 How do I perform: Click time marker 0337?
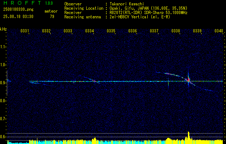pos(154,31)
